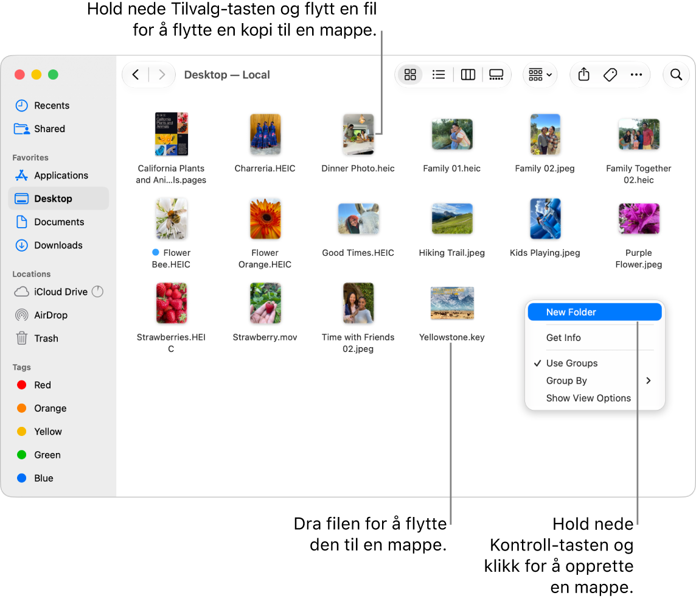The height and width of the screenshot is (601, 696).
Task: Switch to list view
Action: 439,75
